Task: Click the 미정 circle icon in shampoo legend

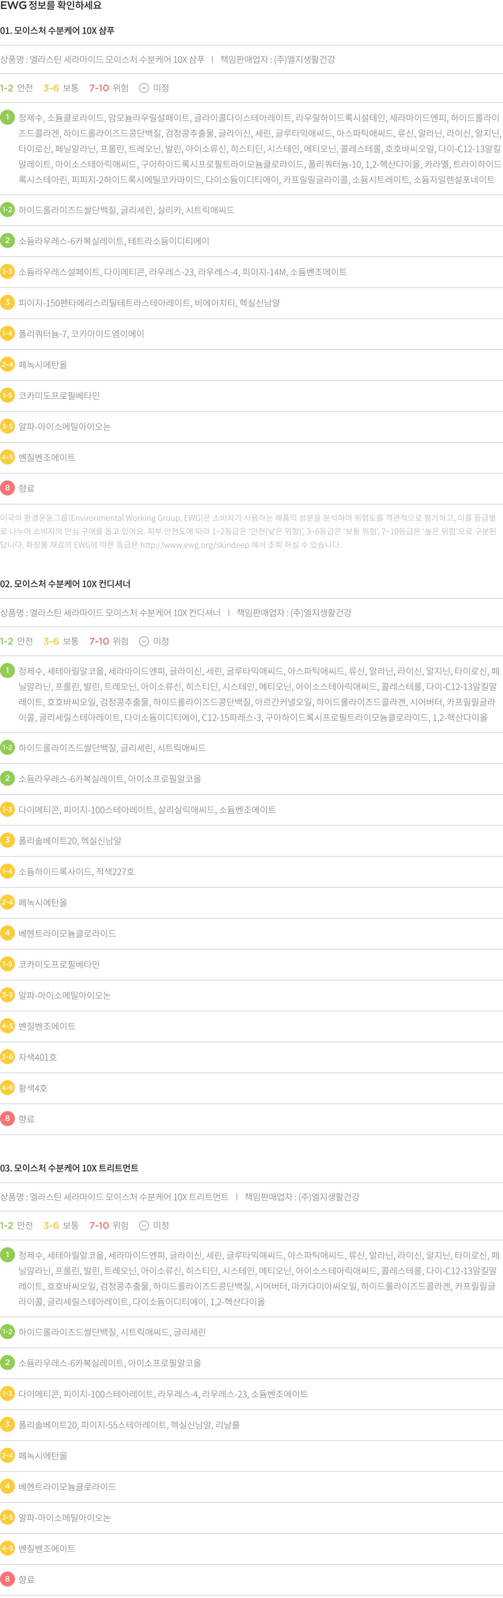Action: [x=144, y=88]
